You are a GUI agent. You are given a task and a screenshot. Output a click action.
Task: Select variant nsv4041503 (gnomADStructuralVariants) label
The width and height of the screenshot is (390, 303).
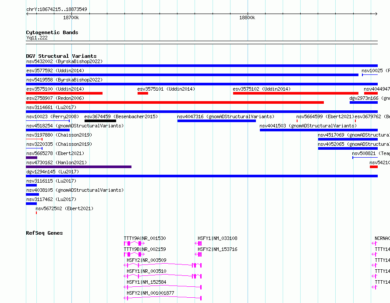(308, 126)
